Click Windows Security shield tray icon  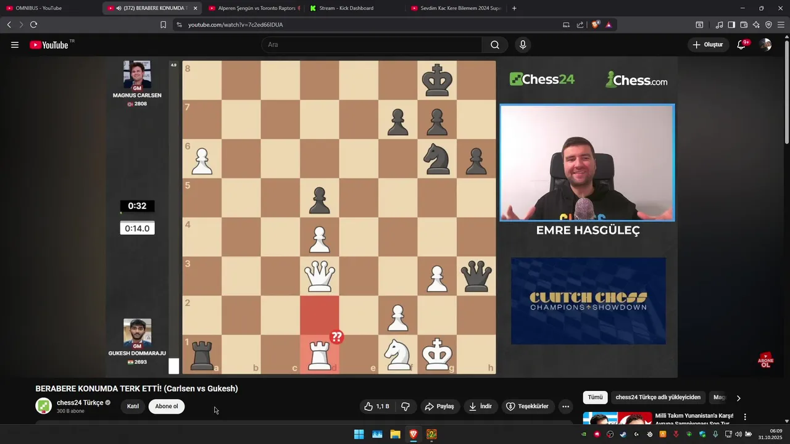[702, 434]
